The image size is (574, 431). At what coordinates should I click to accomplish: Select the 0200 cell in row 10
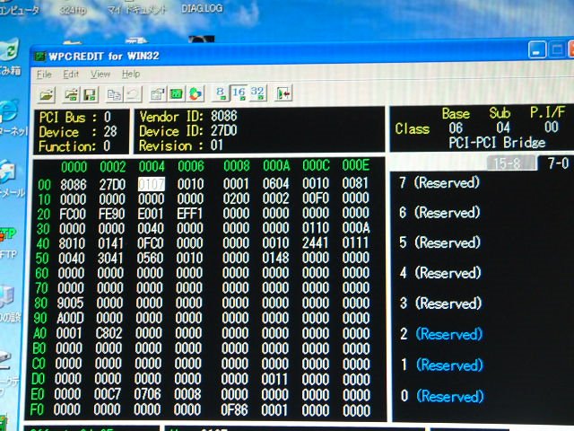(x=236, y=198)
